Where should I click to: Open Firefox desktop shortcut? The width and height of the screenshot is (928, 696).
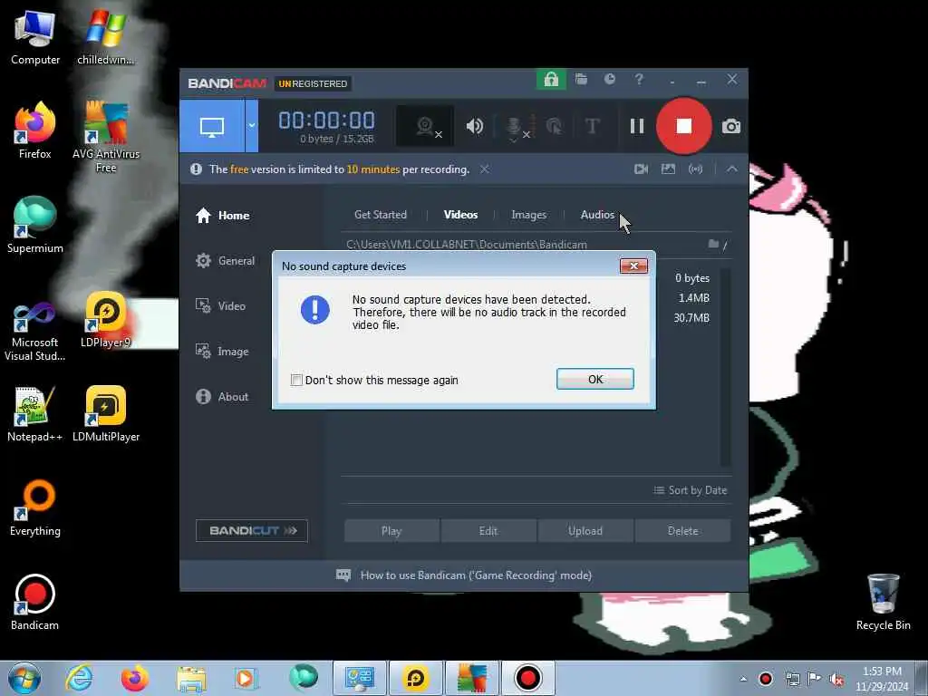(x=35, y=130)
